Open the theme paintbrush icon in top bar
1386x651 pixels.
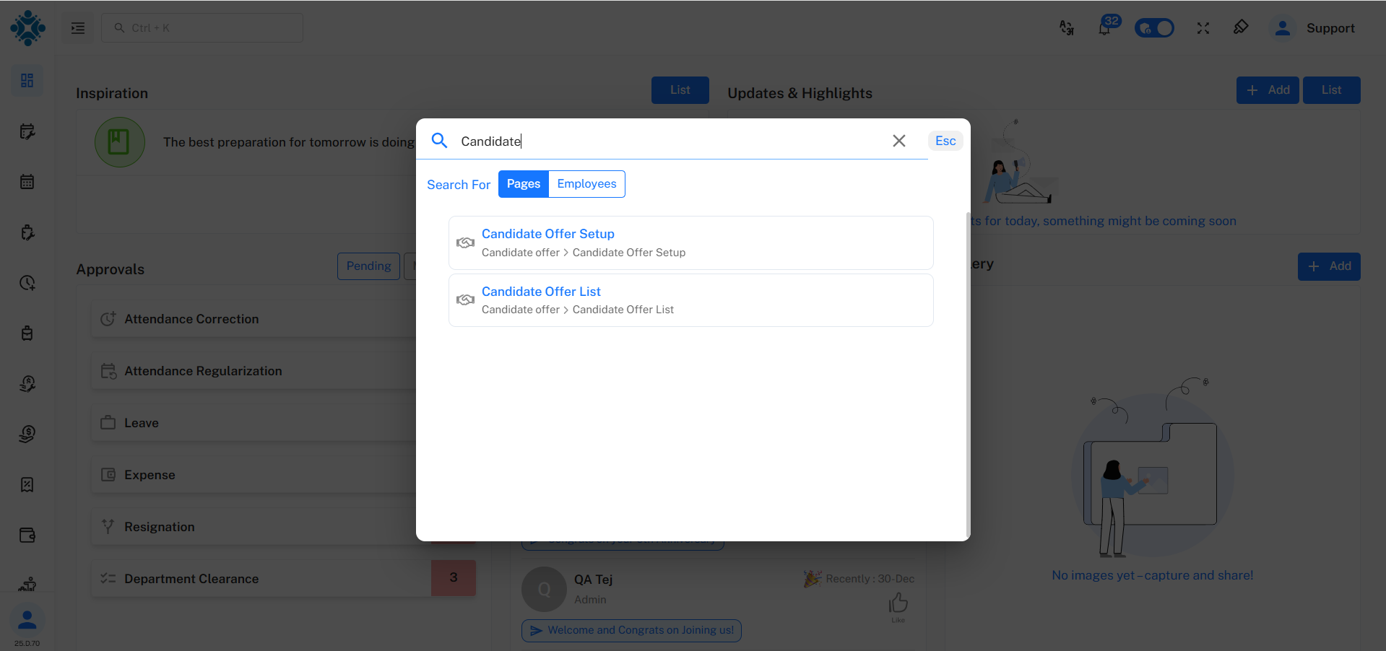point(1242,27)
